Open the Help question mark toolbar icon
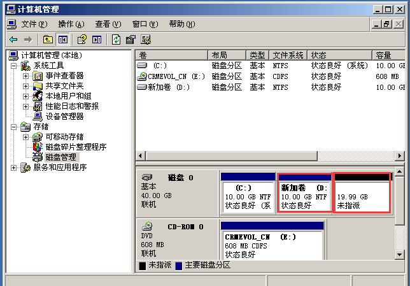 pyautogui.click(x=82, y=39)
